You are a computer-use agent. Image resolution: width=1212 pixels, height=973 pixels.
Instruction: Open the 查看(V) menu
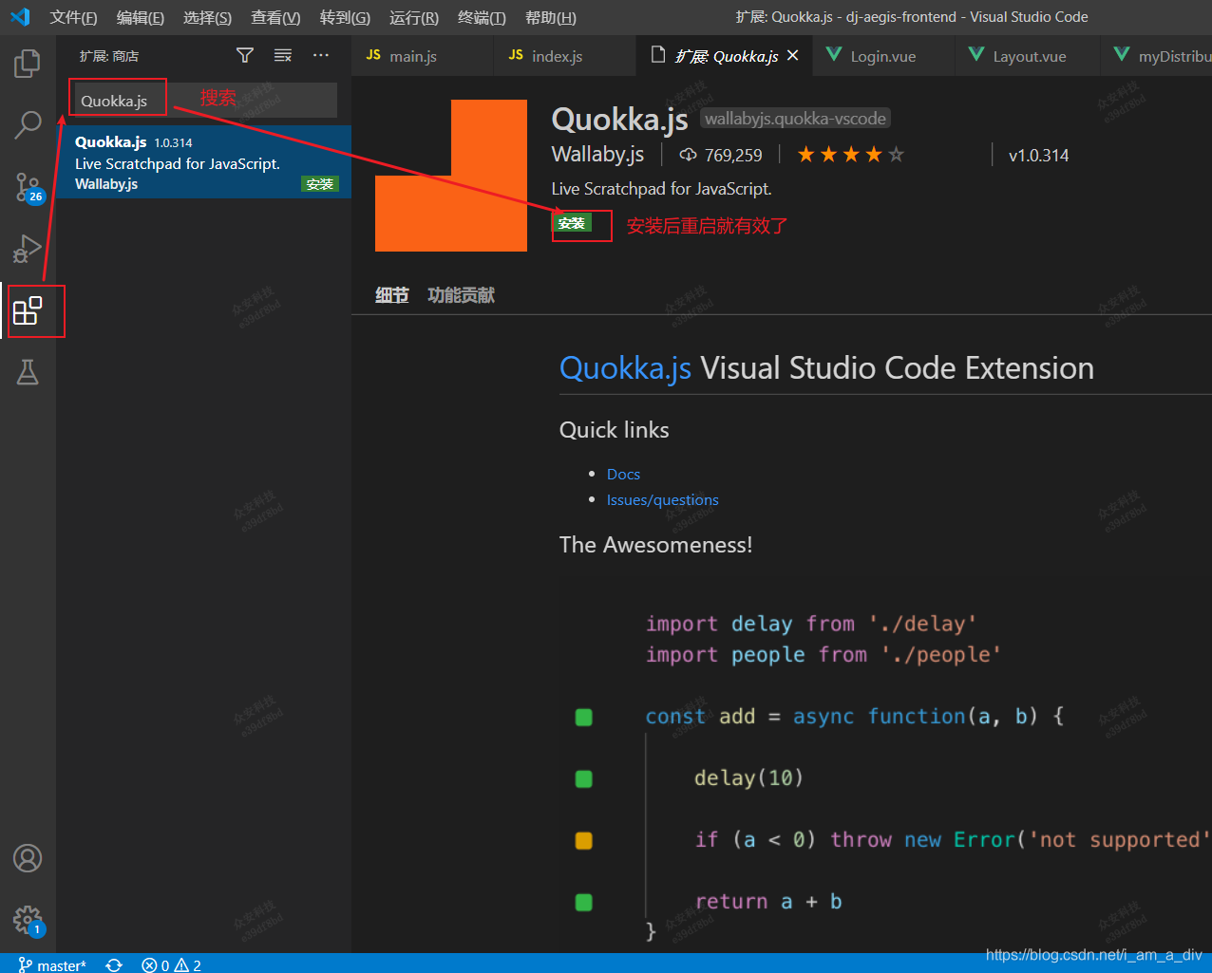pyautogui.click(x=275, y=17)
